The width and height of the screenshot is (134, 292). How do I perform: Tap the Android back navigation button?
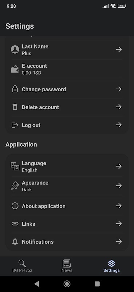pyautogui.click(x=37, y=284)
